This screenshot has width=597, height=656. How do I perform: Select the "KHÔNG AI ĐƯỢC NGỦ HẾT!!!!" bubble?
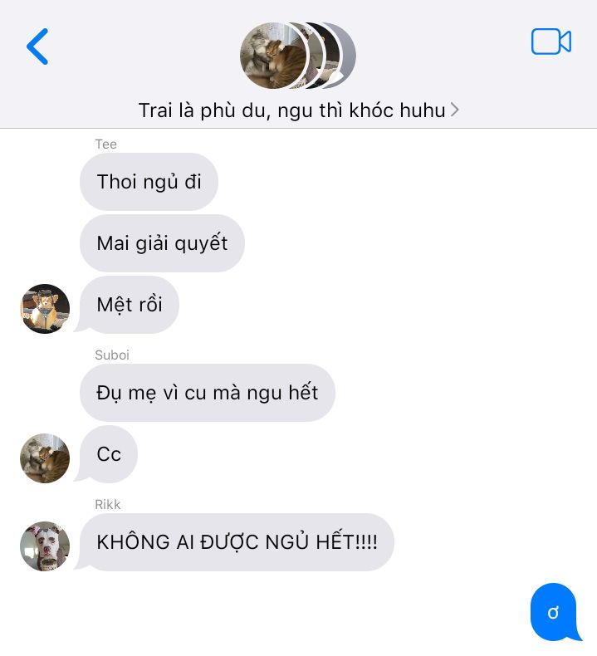pyautogui.click(x=237, y=541)
